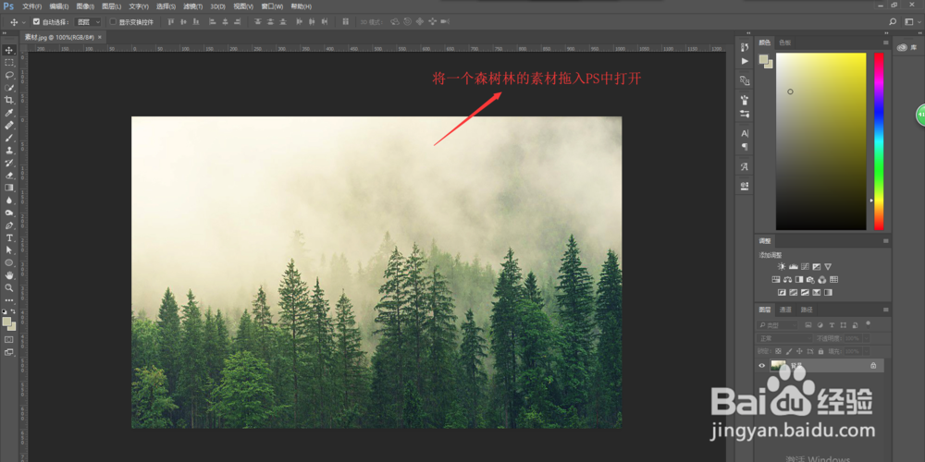
Task: Open the 库 Libraries panel button
Action: pyautogui.click(x=906, y=48)
